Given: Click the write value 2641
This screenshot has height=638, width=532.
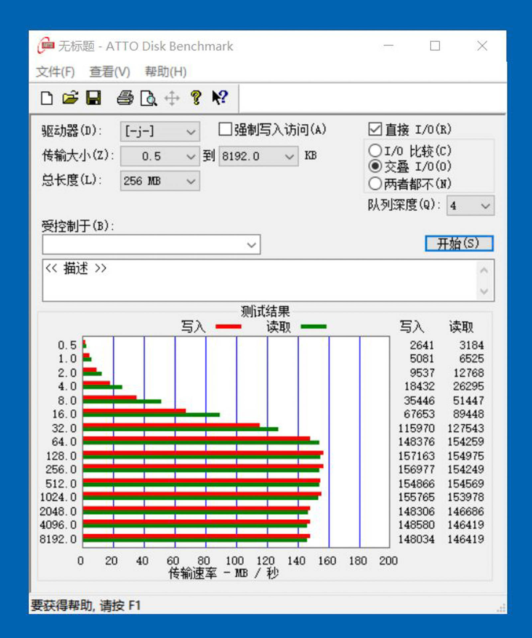Looking at the screenshot, I should tap(422, 345).
